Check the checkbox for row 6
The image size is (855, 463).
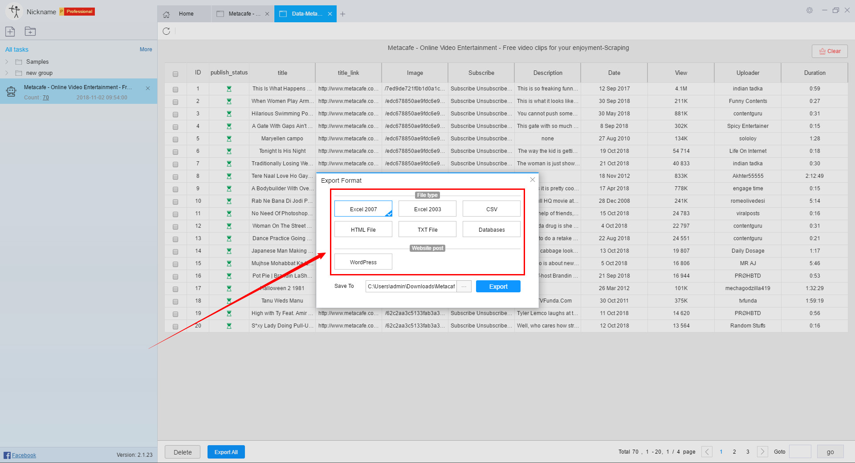pos(175,152)
